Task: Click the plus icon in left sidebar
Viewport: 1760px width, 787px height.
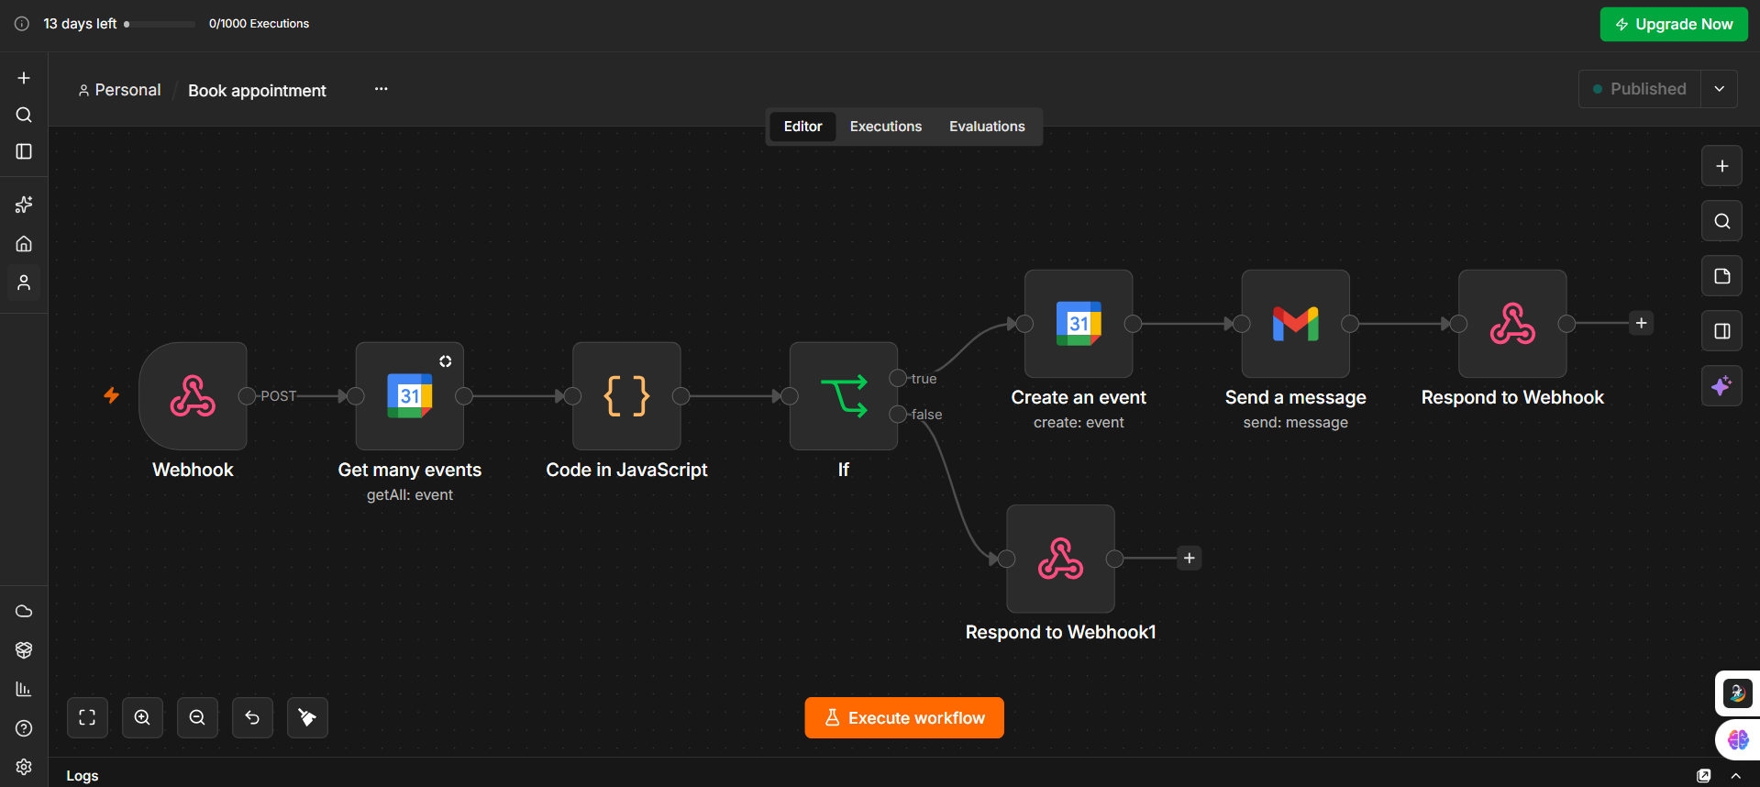Action: tap(24, 78)
